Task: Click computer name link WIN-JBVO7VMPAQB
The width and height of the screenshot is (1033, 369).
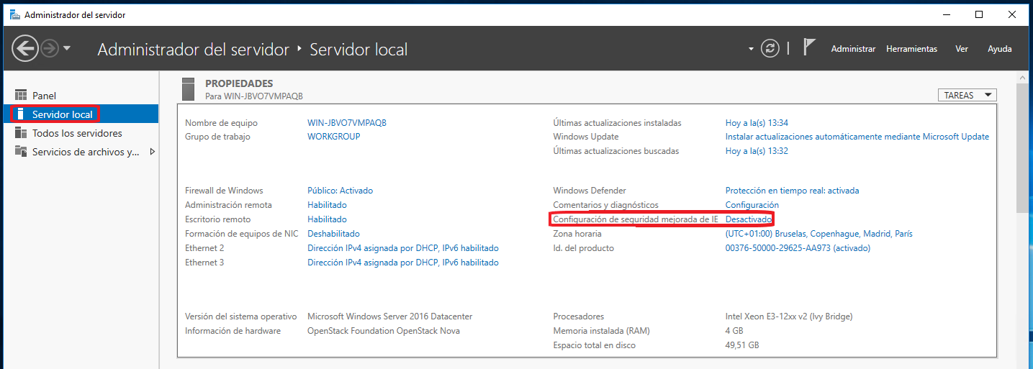Action: 347,122
